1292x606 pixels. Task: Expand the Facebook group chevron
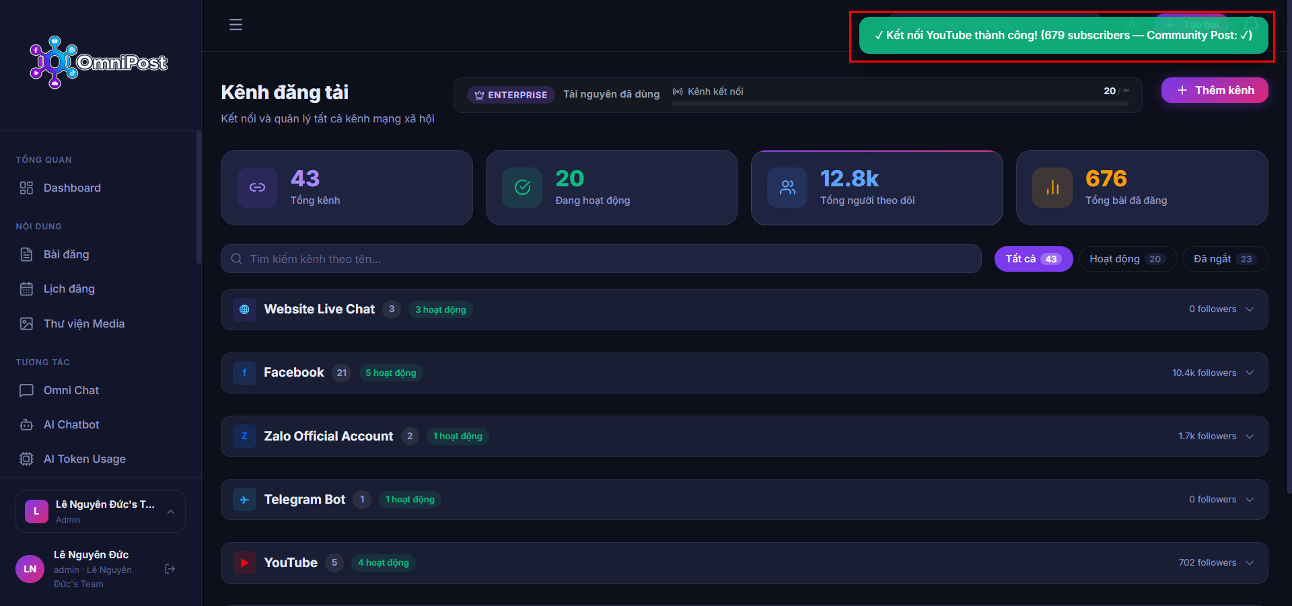1250,373
